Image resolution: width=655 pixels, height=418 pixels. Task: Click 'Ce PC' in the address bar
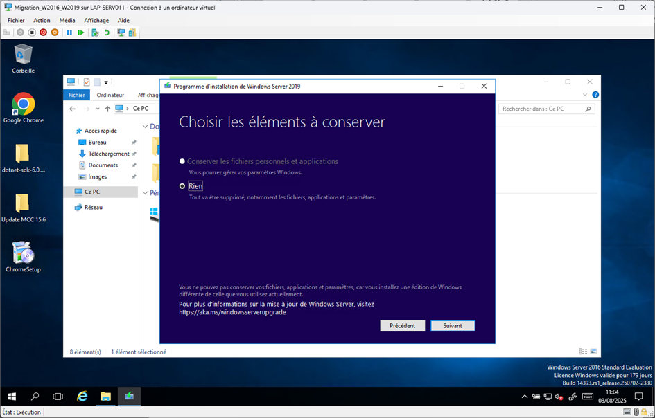pos(140,109)
